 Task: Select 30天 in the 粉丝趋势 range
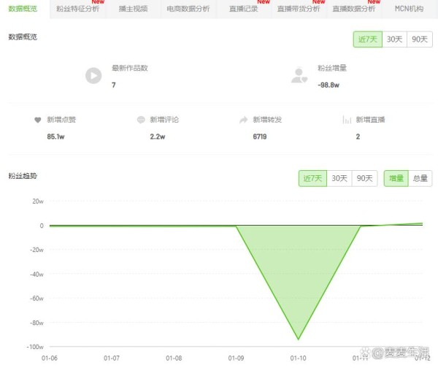(x=339, y=178)
